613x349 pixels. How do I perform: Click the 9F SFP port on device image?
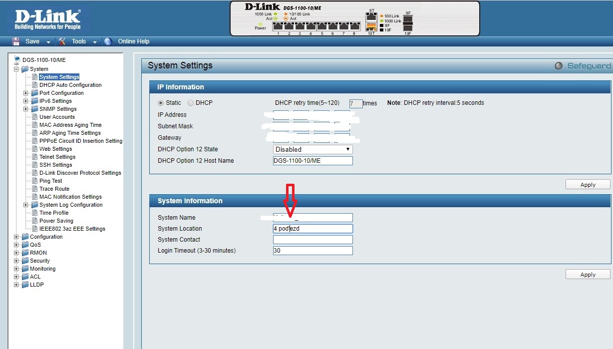[x=408, y=18]
